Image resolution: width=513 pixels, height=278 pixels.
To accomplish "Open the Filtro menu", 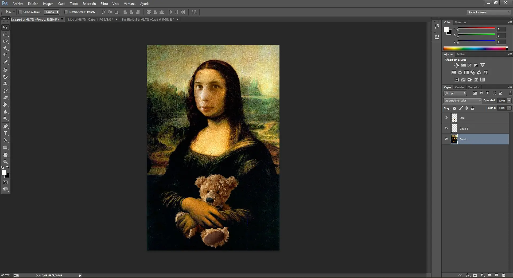I will click(104, 4).
